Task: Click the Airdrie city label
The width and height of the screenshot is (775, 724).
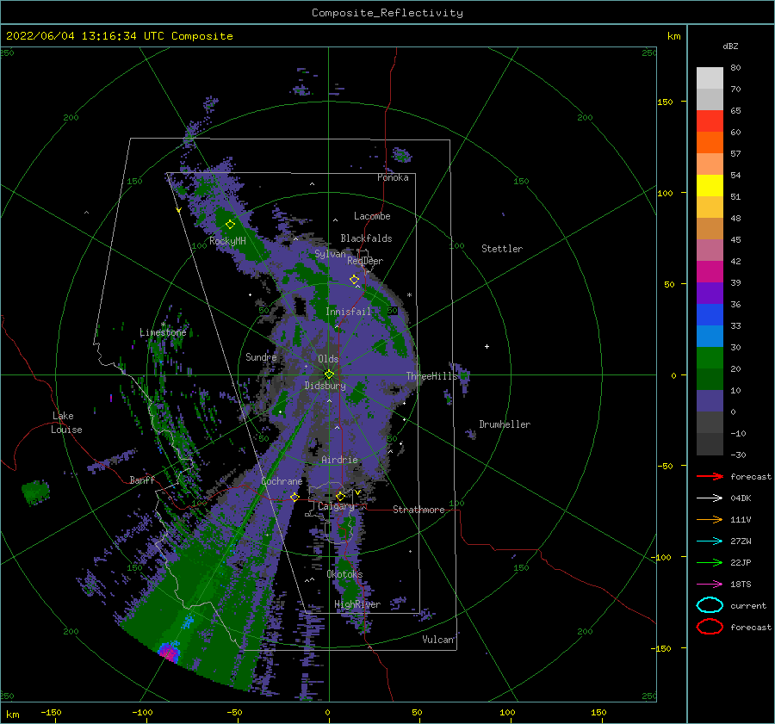Action: [339, 460]
